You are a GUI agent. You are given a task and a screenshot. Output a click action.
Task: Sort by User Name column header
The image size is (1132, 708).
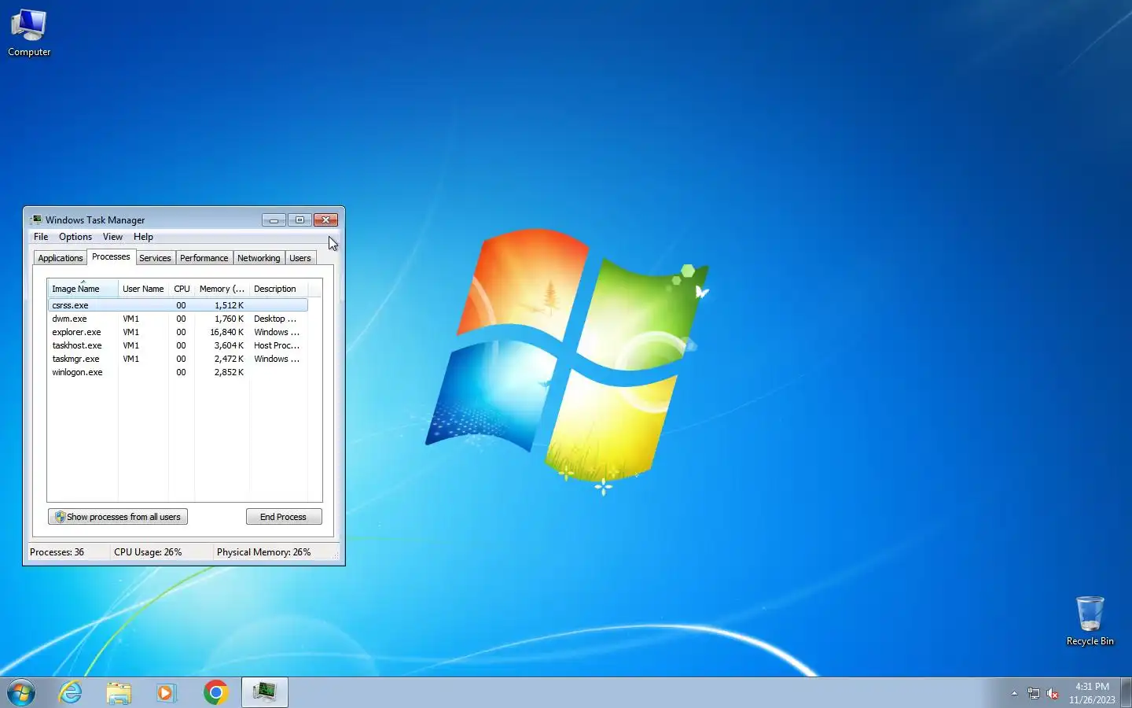click(x=143, y=289)
